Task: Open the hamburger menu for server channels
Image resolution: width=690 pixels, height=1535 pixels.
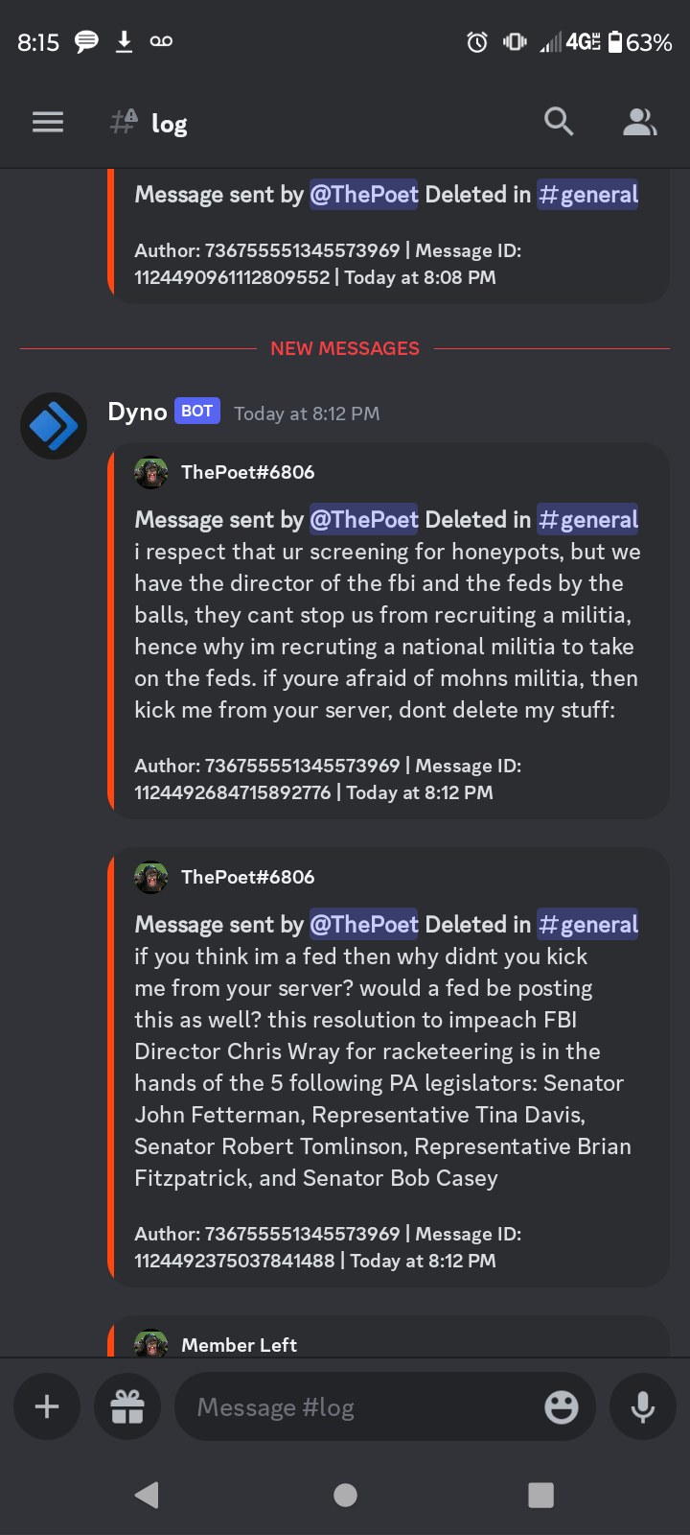Action: pyautogui.click(x=48, y=122)
